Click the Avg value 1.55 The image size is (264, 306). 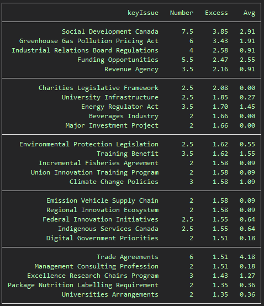tap(247, 154)
